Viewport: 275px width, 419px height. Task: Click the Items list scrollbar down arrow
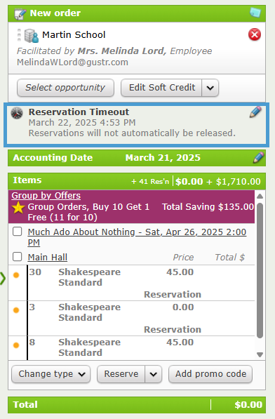click(260, 354)
